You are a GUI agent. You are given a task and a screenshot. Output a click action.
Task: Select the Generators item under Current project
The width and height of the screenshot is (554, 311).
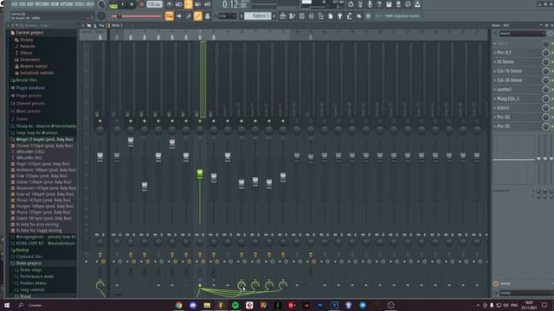29,60
